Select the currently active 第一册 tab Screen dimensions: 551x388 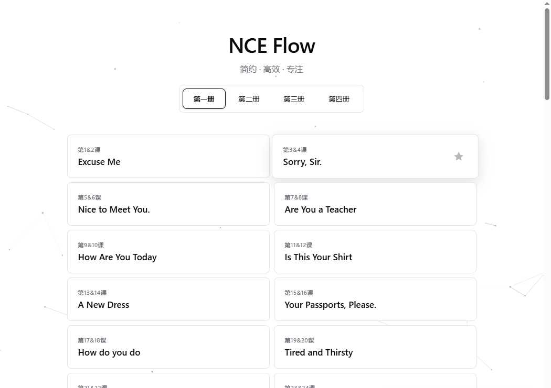tap(204, 98)
